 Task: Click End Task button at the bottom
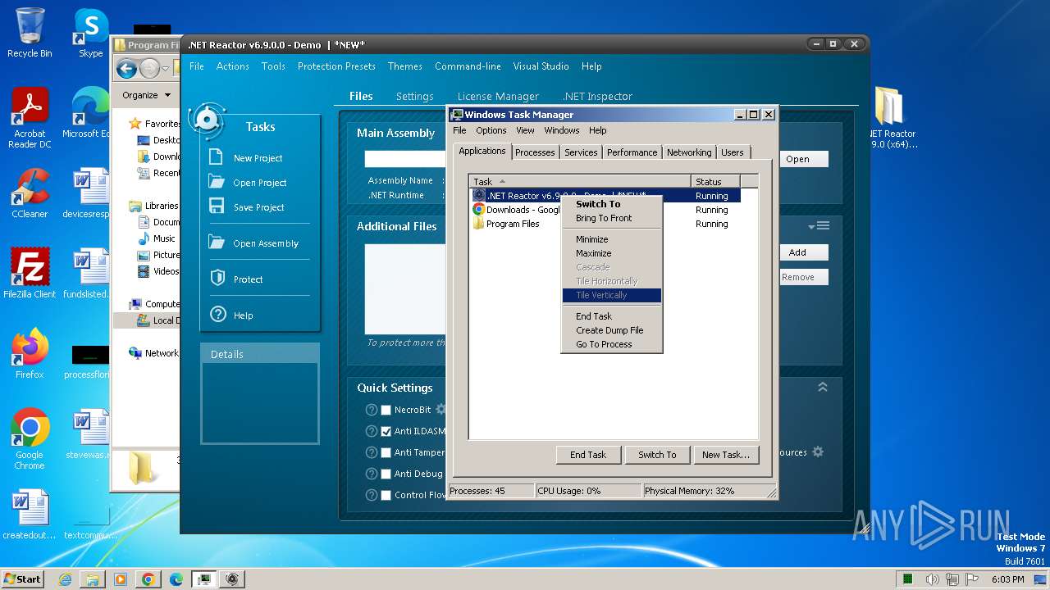click(588, 455)
